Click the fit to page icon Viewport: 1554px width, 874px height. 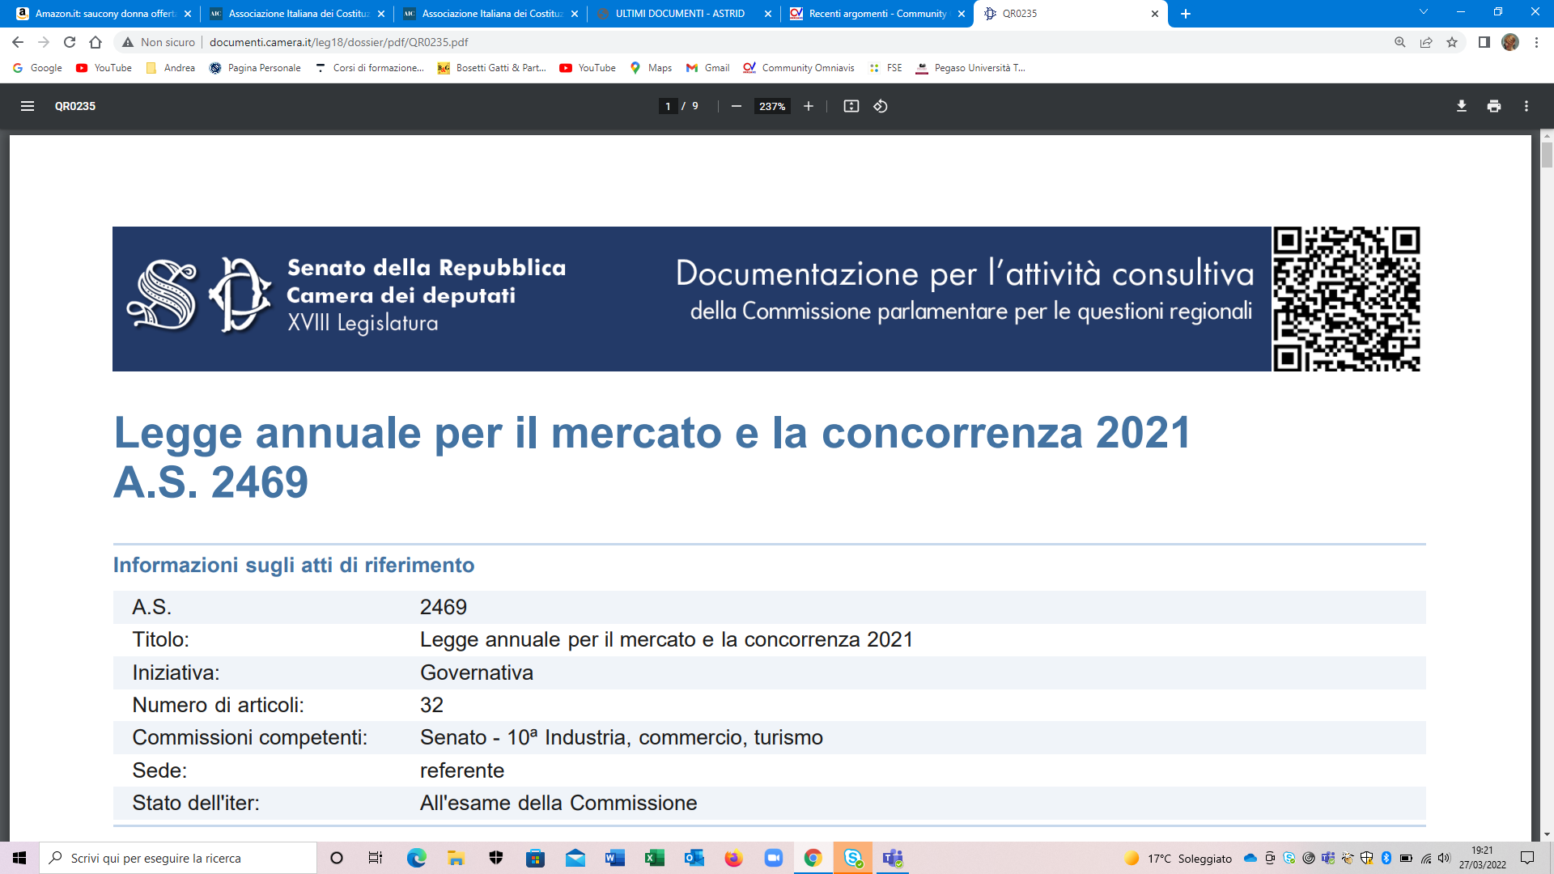coord(851,106)
